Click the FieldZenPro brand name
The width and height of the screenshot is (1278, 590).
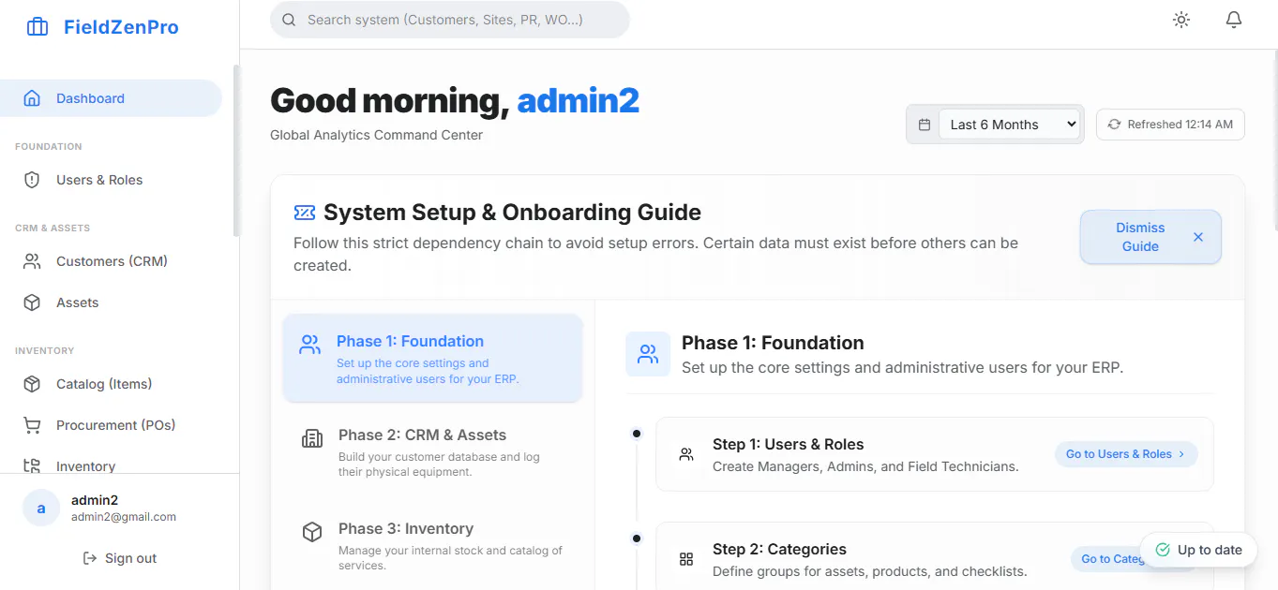point(121,27)
